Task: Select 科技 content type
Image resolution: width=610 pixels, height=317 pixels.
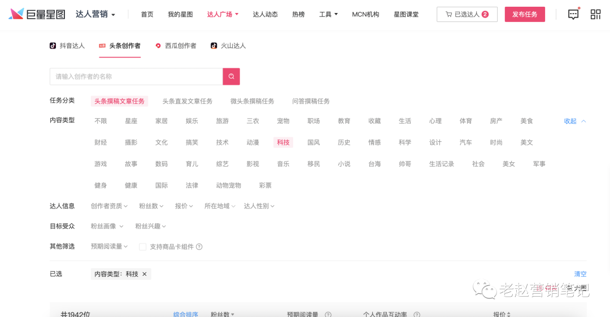Action: click(283, 142)
